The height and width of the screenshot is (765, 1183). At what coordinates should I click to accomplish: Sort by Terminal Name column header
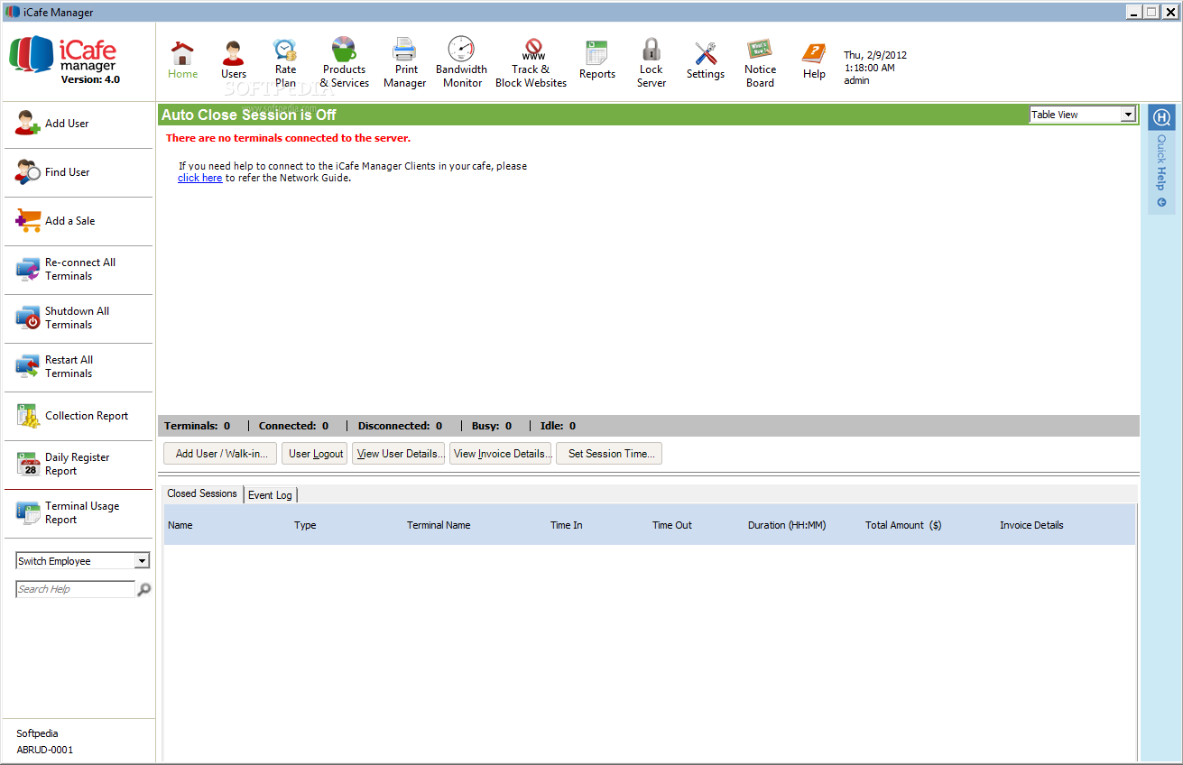pos(439,525)
